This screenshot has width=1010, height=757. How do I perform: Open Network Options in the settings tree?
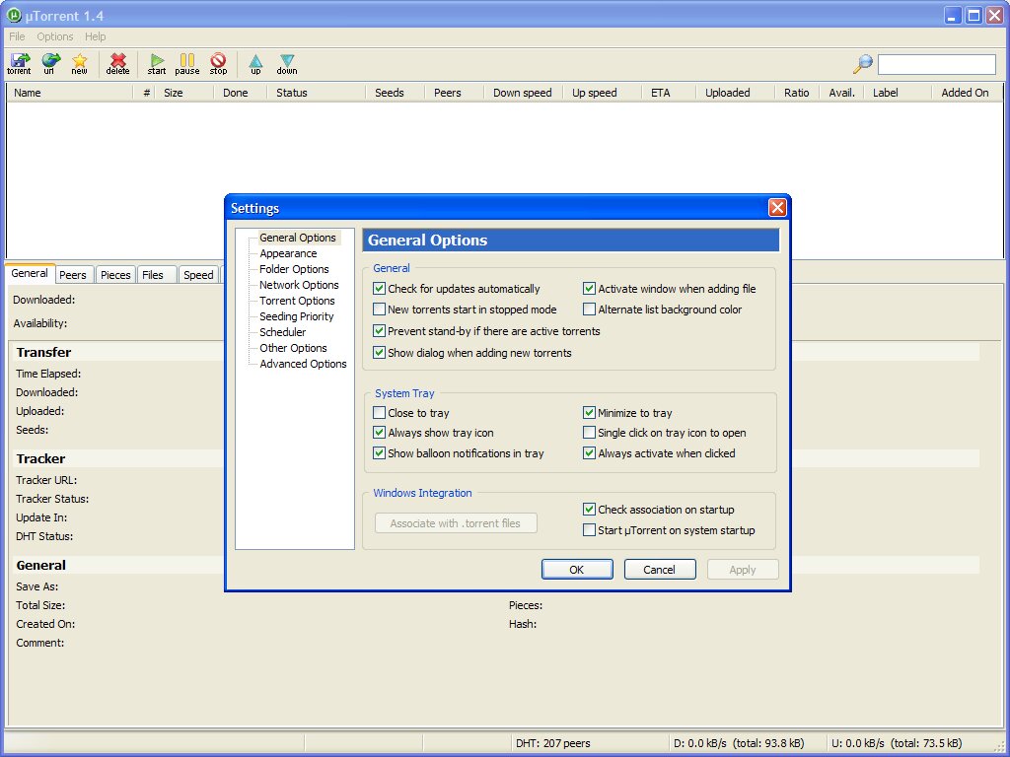click(x=299, y=285)
